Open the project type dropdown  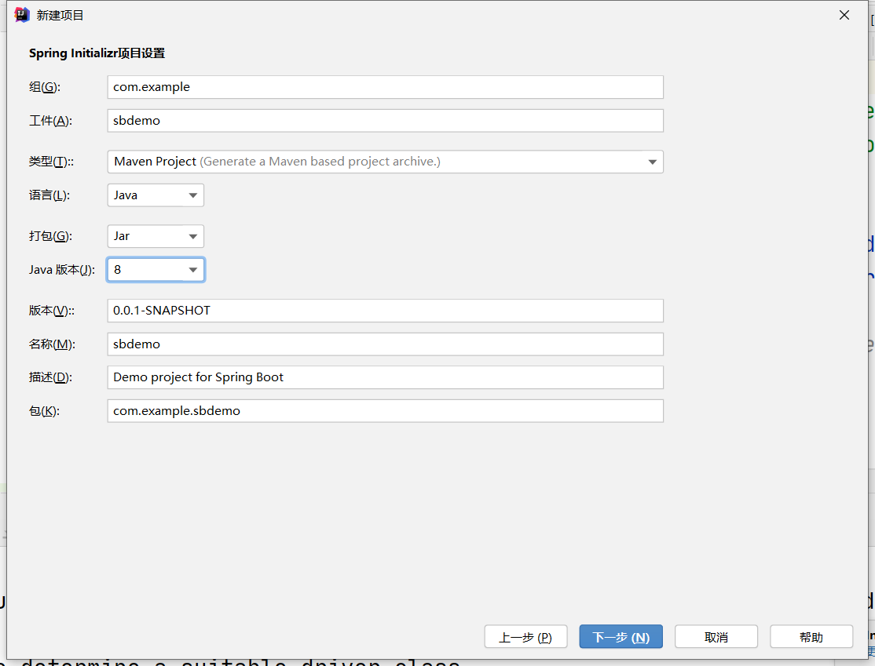385,162
